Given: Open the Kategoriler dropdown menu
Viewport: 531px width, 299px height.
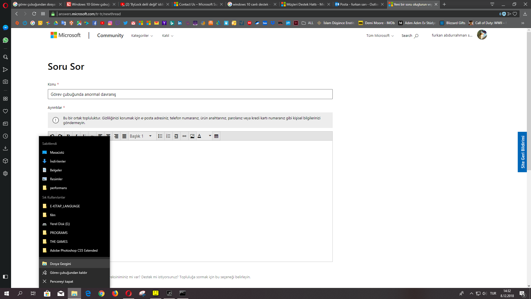Looking at the screenshot, I should (142, 36).
